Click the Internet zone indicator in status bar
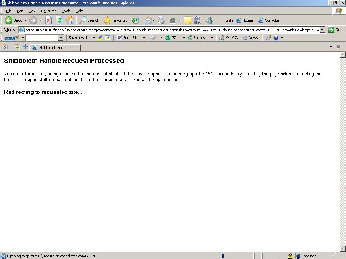346x259 pixels. click(x=307, y=256)
